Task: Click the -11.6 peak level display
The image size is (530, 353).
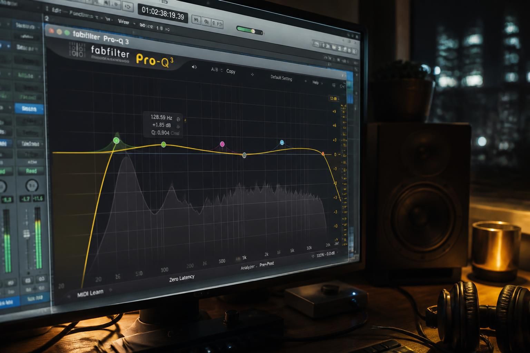Action: pyautogui.click(x=38, y=198)
